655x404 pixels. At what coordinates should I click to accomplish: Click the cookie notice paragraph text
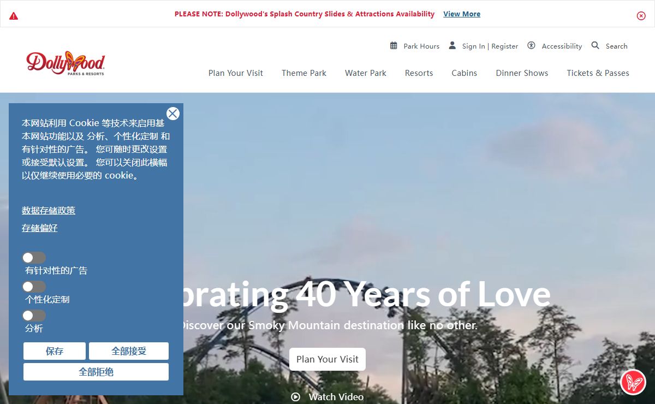[96, 149]
